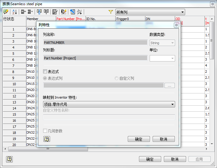The image size is (217, 168).
Task: Click the DN15 member cell in row 10
Action: coord(32,84)
